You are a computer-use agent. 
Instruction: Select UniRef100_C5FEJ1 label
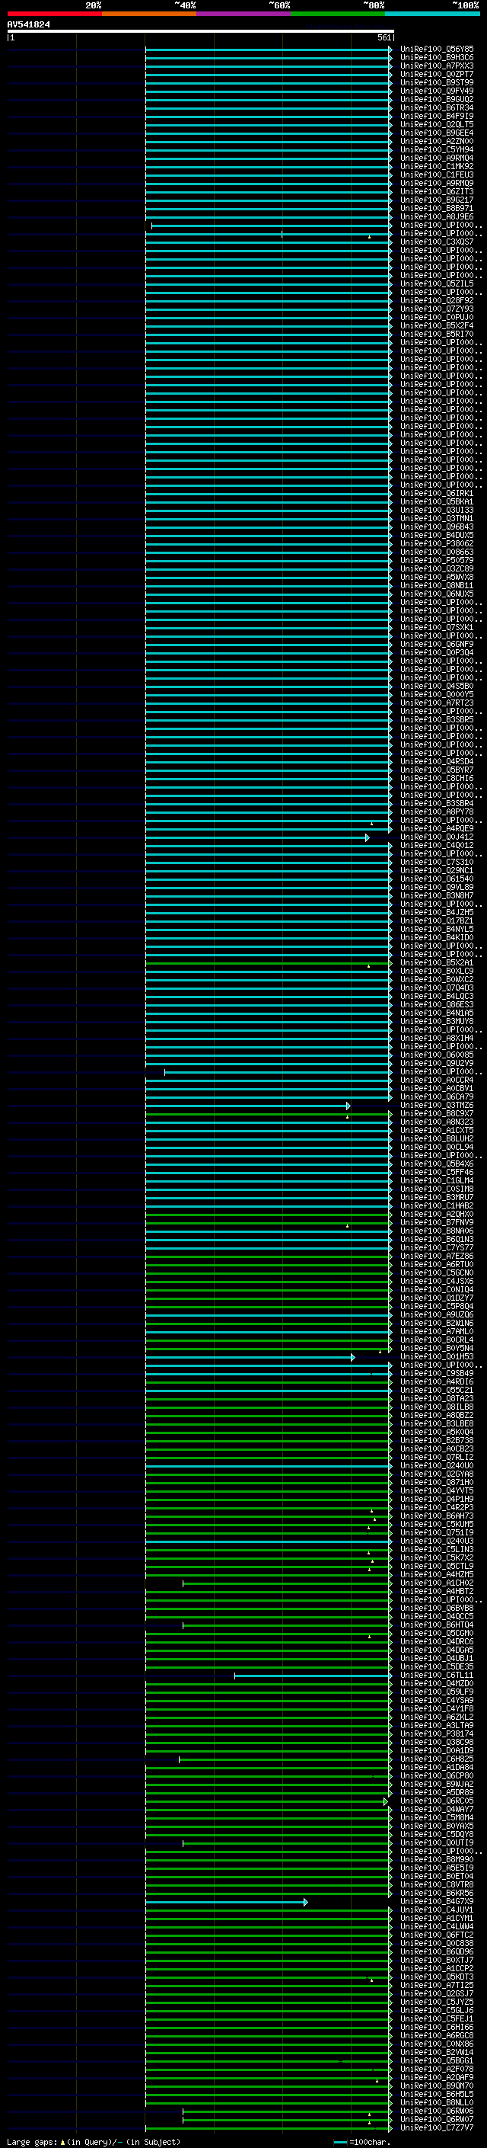click(437, 2018)
